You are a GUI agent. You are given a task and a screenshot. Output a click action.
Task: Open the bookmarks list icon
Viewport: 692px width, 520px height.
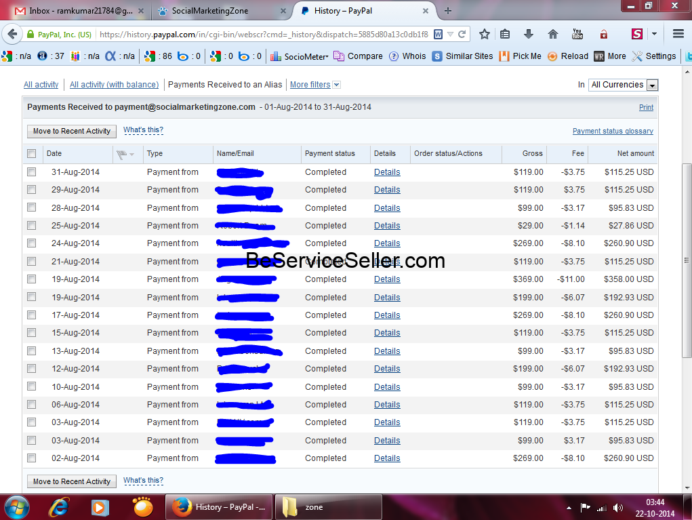[x=506, y=34]
